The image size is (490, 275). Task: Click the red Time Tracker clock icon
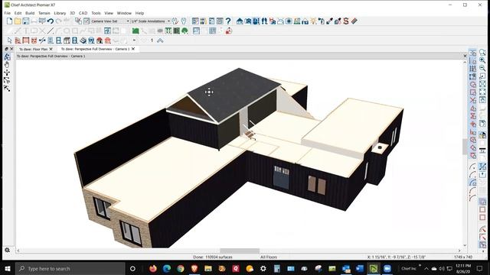tap(229, 31)
